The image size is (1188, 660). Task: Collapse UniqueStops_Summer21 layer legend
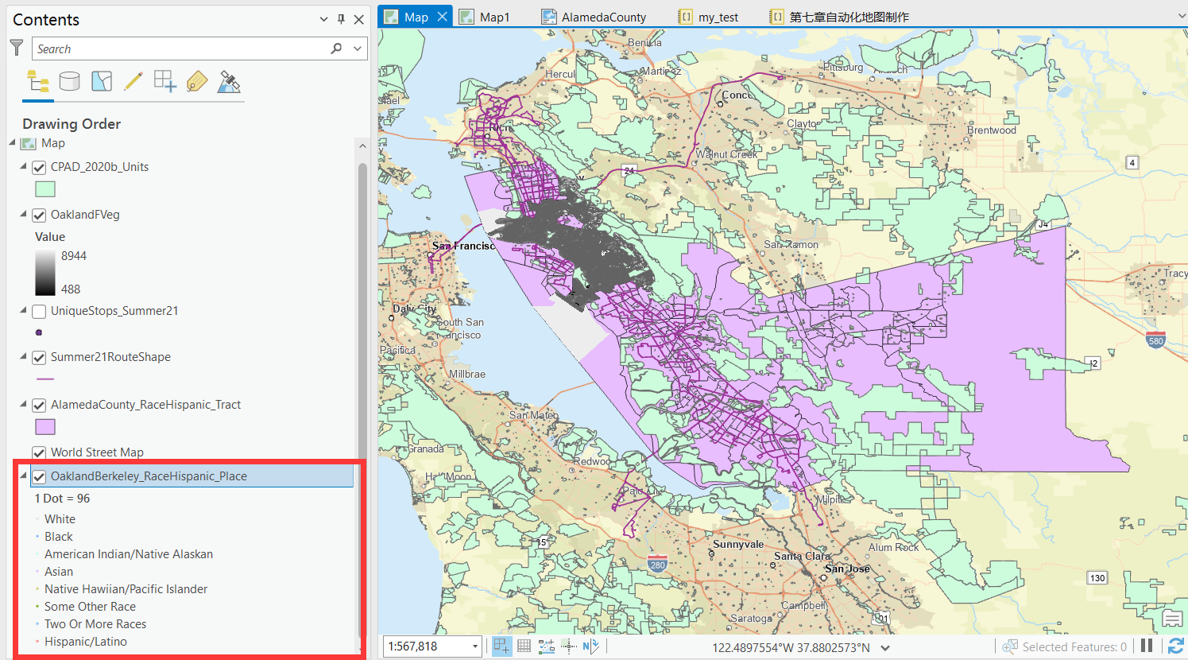(23, 310)
